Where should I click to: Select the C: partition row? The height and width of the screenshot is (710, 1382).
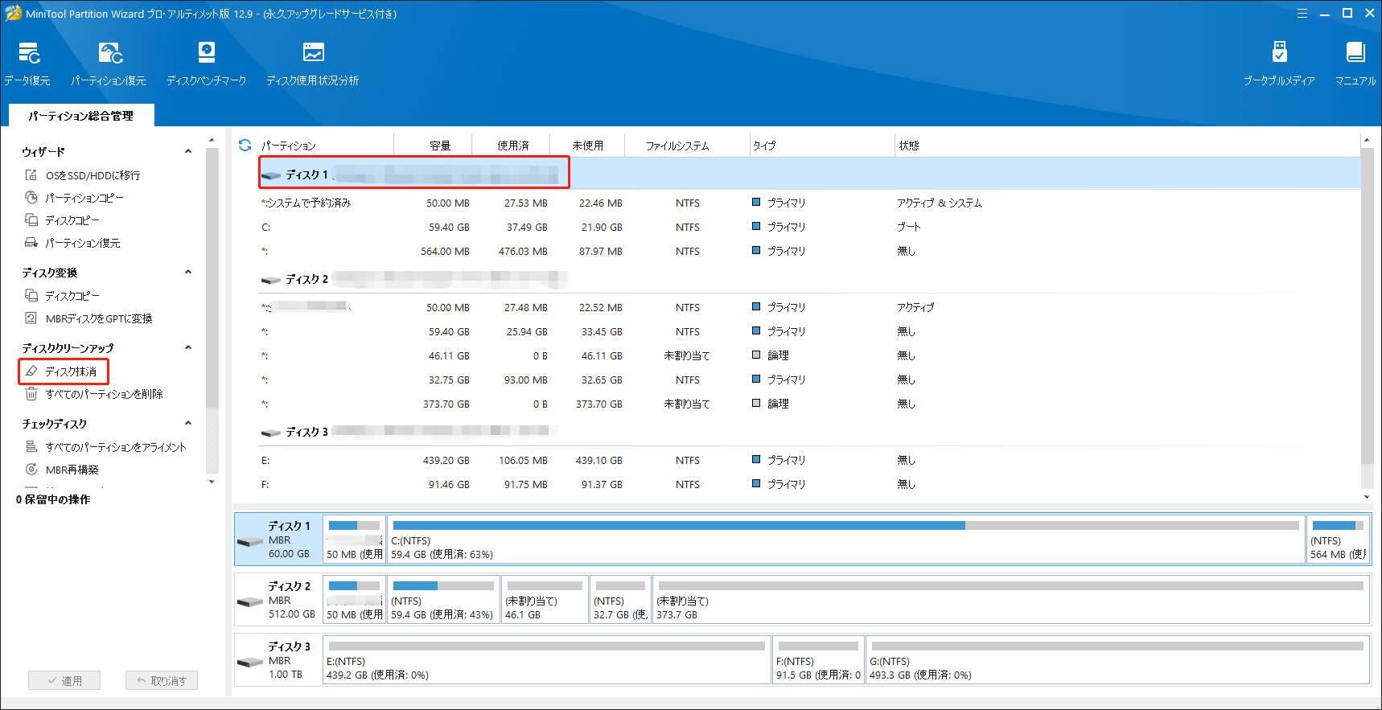(808, 227)
